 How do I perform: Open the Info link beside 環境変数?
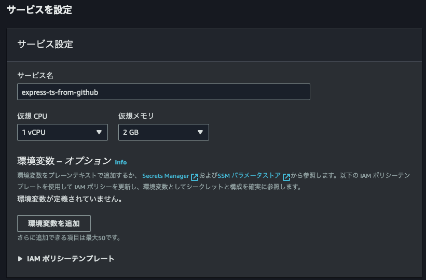[x=120, y=162]
